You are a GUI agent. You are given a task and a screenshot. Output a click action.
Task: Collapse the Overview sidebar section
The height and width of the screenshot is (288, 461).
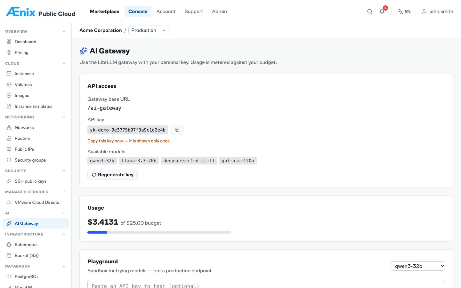[64, 31]
